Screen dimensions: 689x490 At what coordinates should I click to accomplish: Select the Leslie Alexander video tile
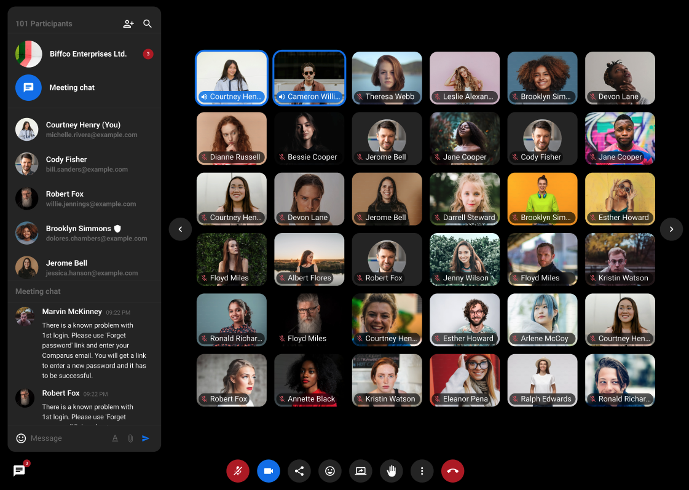(465, 78)
